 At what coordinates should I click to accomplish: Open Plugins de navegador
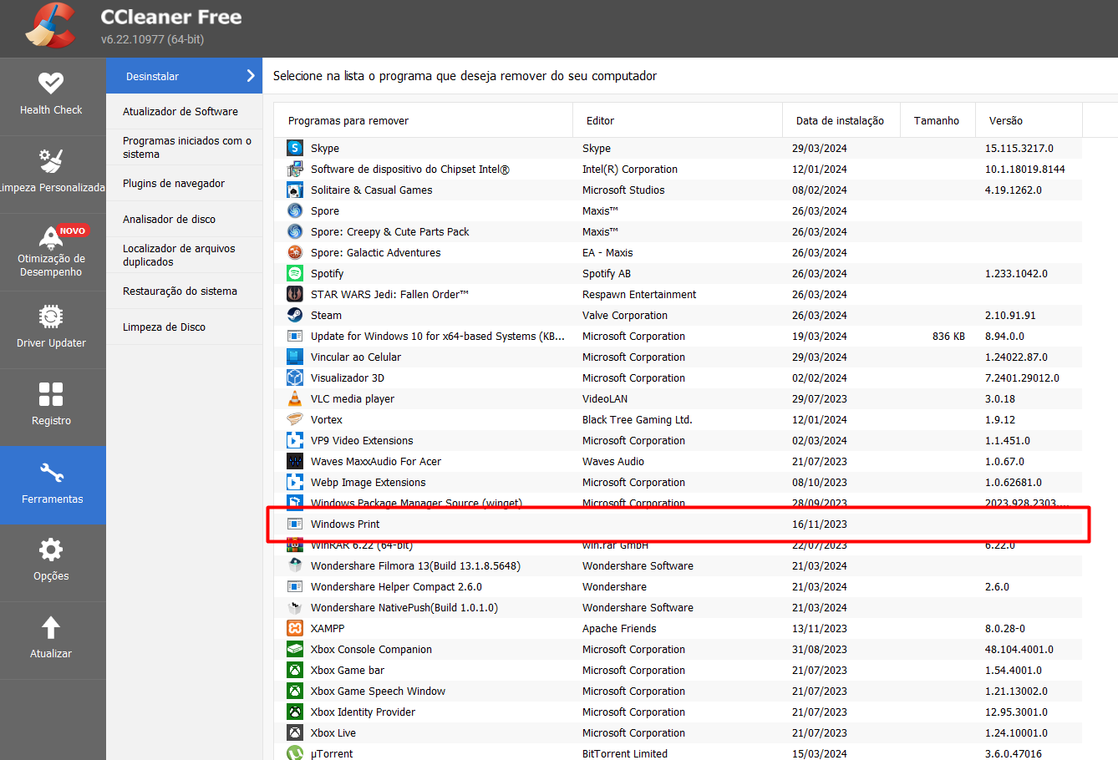click(x=184, y=183)
